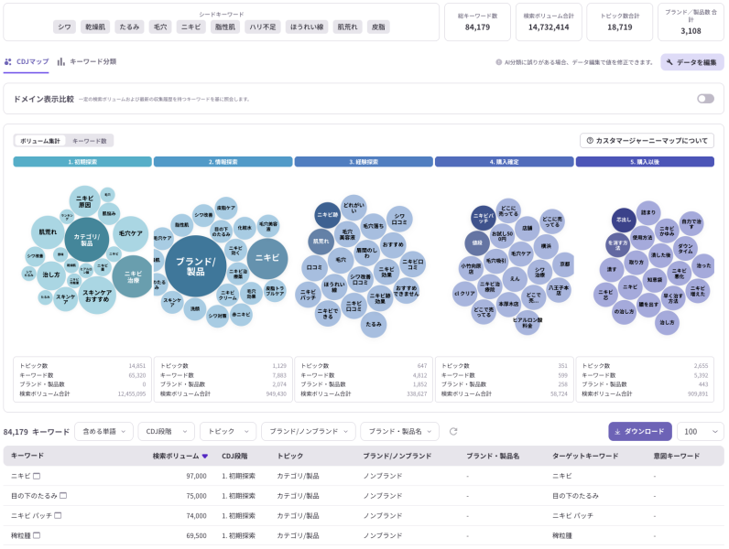
Task: Switch to the キーワード数 view option
Action: (90, 141)
